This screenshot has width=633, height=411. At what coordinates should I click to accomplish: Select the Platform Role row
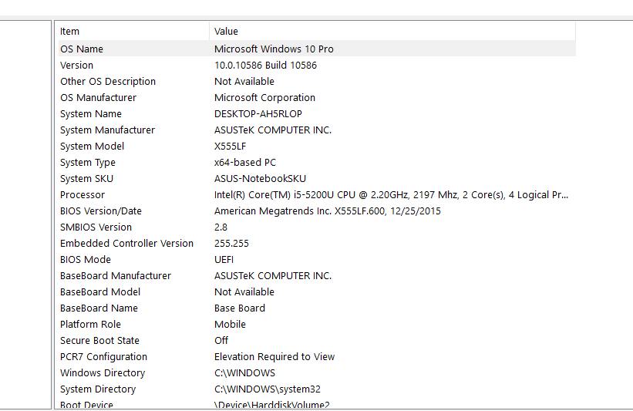(317, 324)
